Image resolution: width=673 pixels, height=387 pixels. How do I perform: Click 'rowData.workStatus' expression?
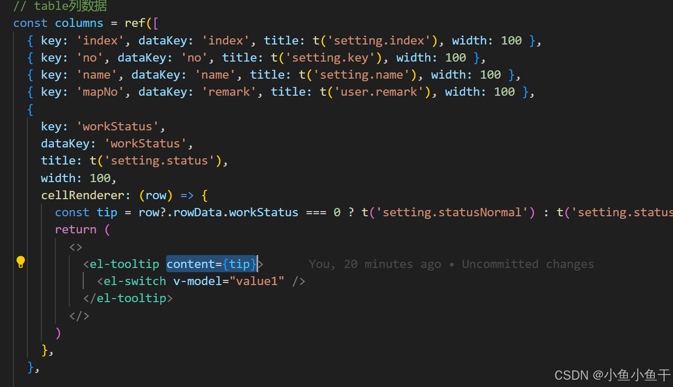[236, 212]
